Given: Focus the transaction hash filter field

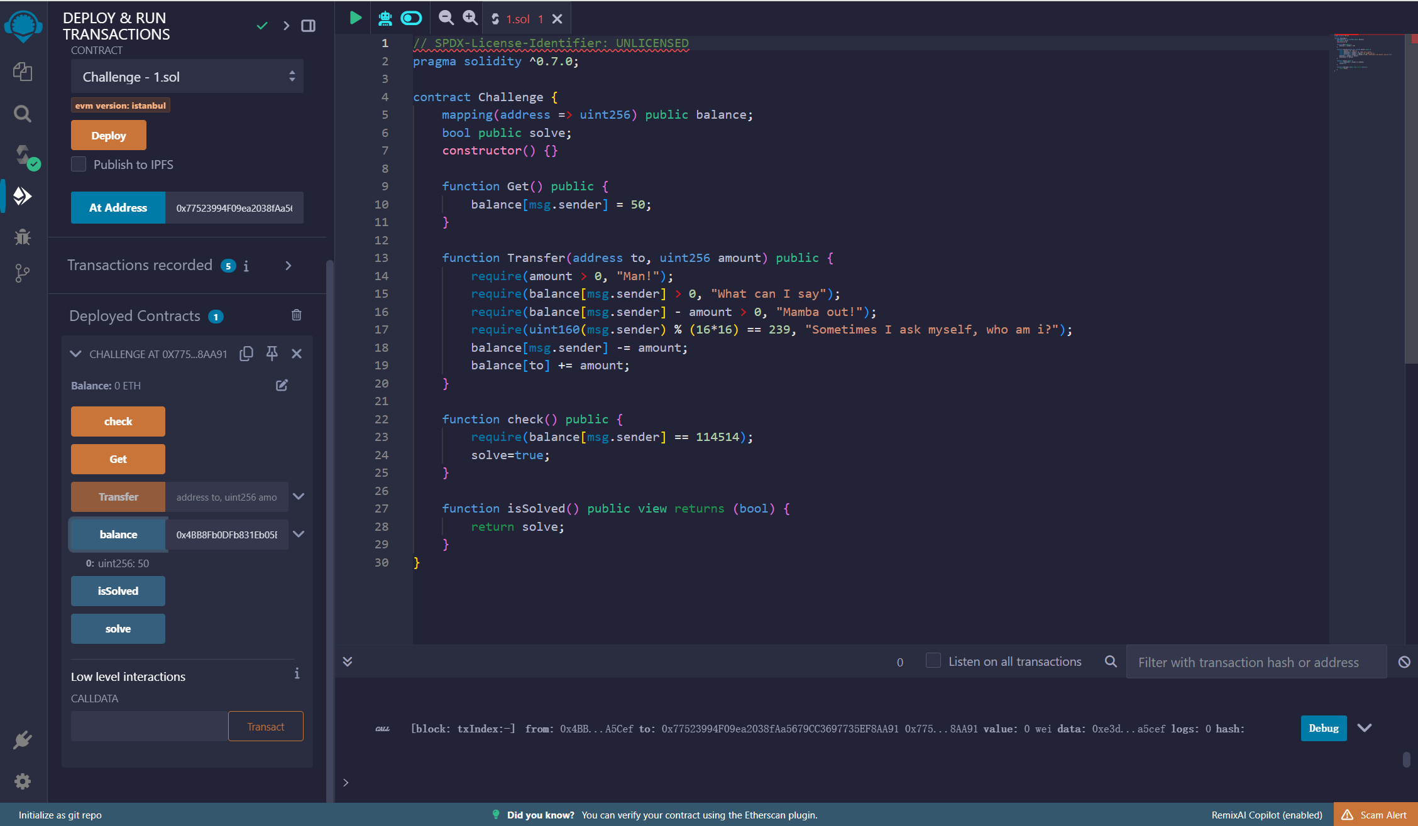Looking at the screenshot, I should coord(1256,662).
